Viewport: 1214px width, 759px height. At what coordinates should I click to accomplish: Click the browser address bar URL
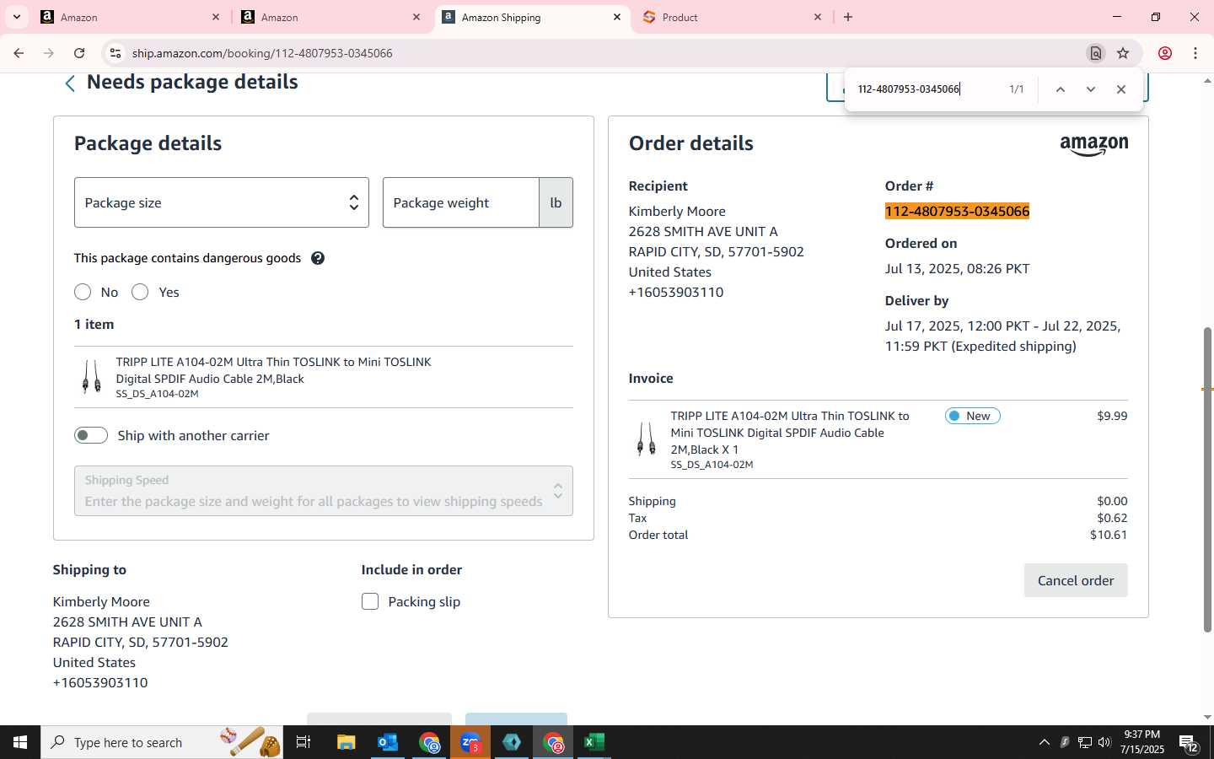[262, 53]
